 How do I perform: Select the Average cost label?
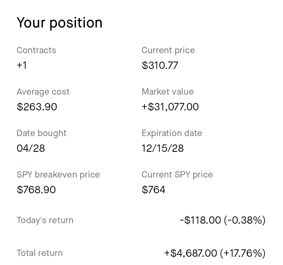tap(43, 92)
